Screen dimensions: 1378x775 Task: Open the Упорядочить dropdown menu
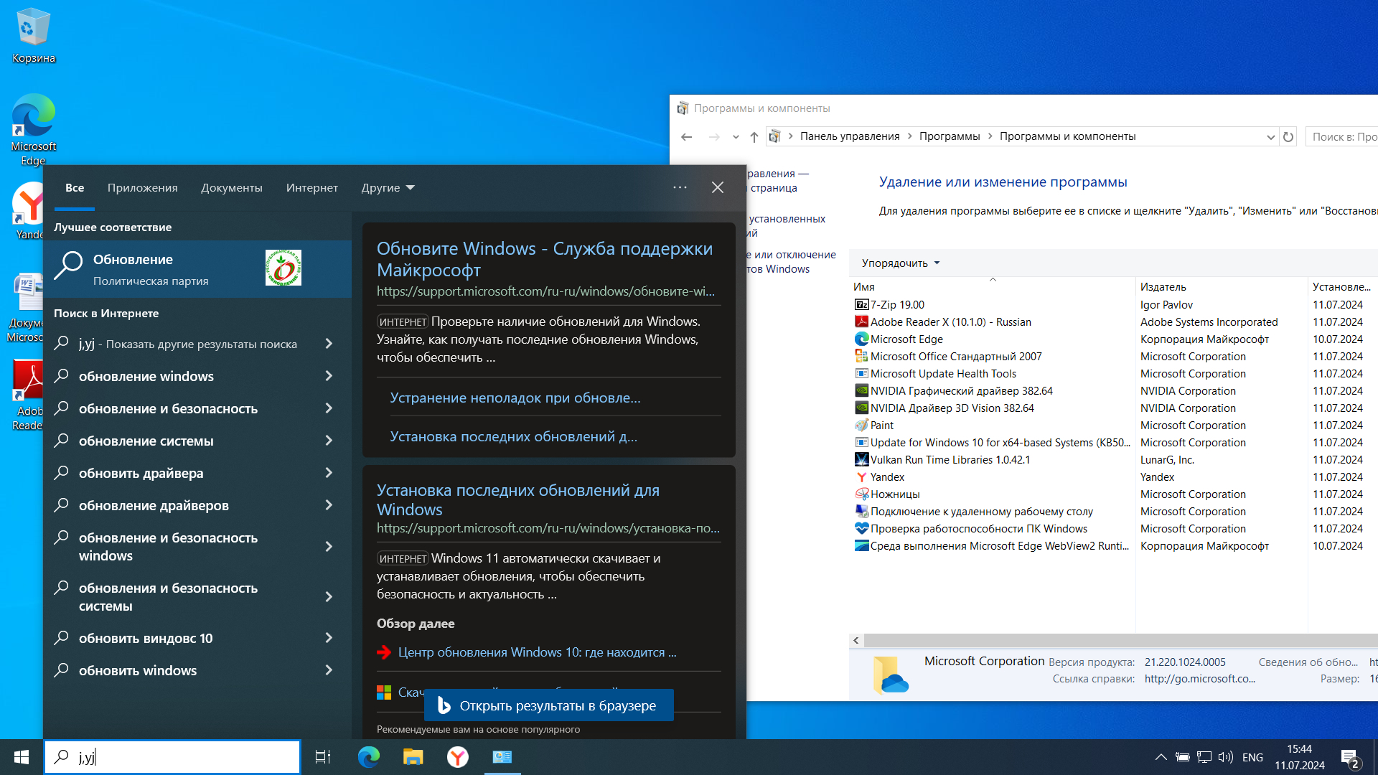(x=901, y=263)
